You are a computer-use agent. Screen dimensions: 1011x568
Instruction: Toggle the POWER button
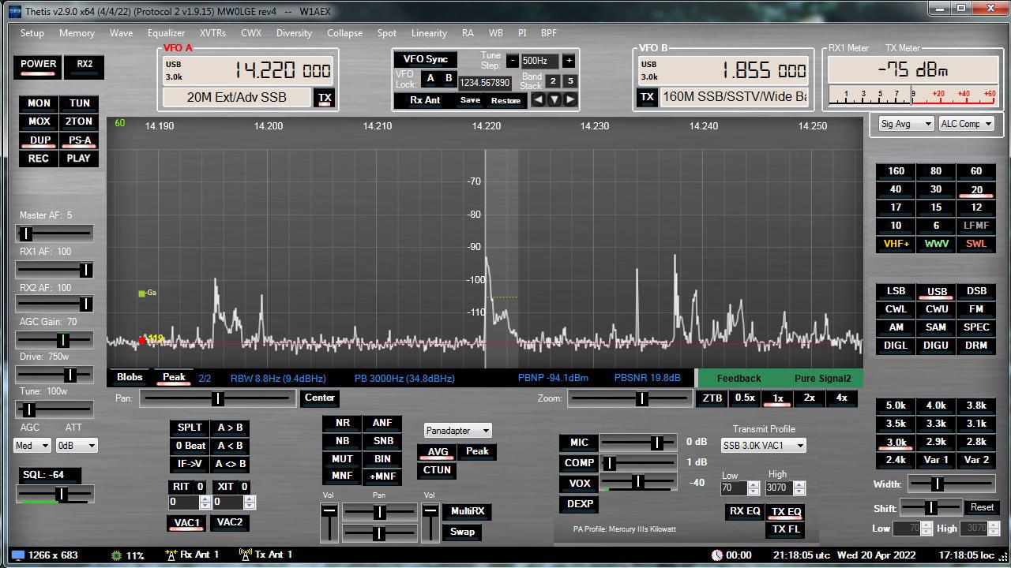38,65
